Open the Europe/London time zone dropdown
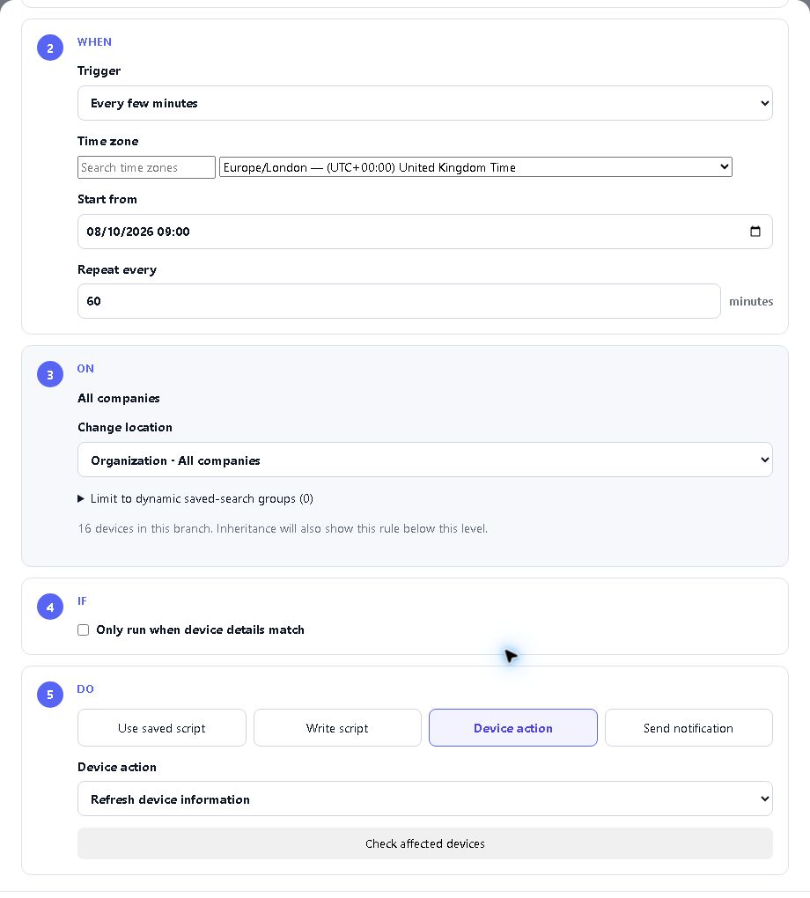This screenshot has height=898, width=810. 475,167
